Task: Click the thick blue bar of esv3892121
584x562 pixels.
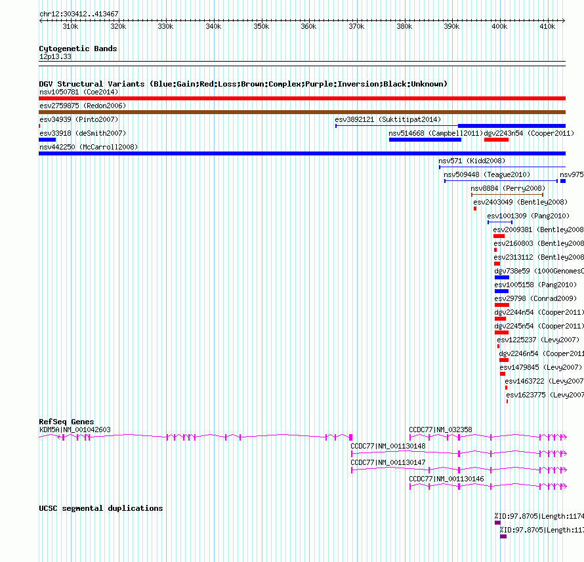Action: pos(512,126)
